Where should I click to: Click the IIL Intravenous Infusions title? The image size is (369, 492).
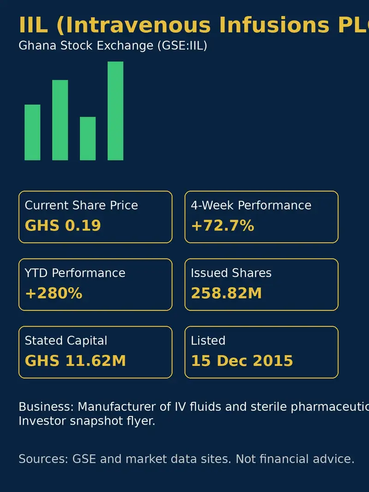(x=194, y=25)
